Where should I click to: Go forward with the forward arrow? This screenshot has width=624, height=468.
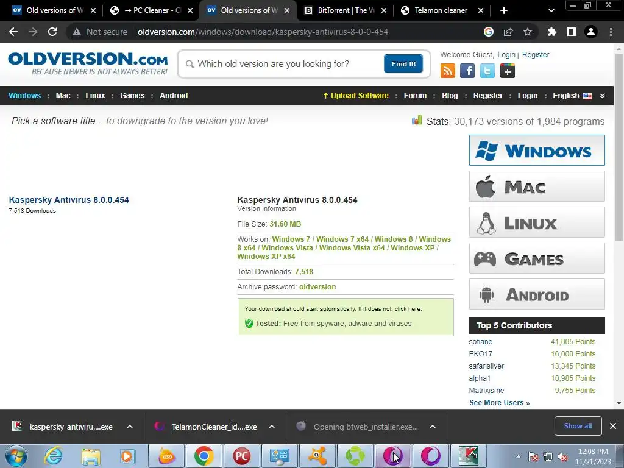click(33, 32)
